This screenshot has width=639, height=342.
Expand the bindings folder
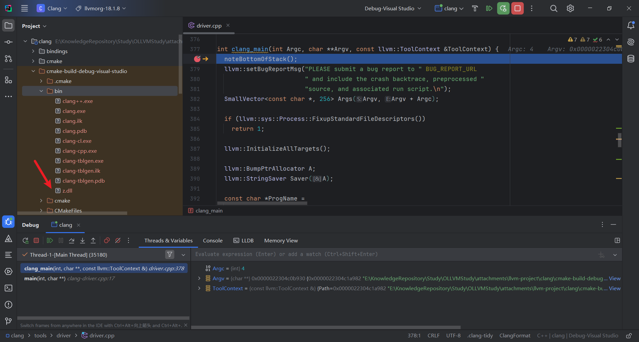tap(33, 51)
